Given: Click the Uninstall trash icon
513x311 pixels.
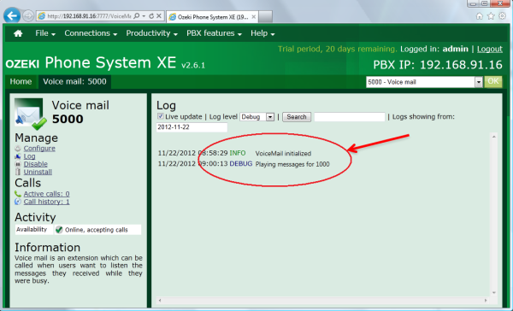Looking at the screenshot, I should (18, 172).
